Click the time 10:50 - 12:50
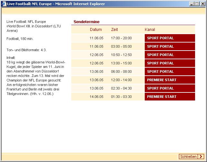Viewport: 207px width, 162px height. click(x=121, y=55)
